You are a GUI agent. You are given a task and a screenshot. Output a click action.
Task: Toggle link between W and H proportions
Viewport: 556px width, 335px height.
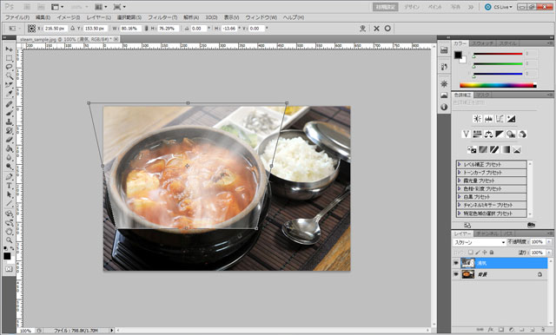(146, 29)
